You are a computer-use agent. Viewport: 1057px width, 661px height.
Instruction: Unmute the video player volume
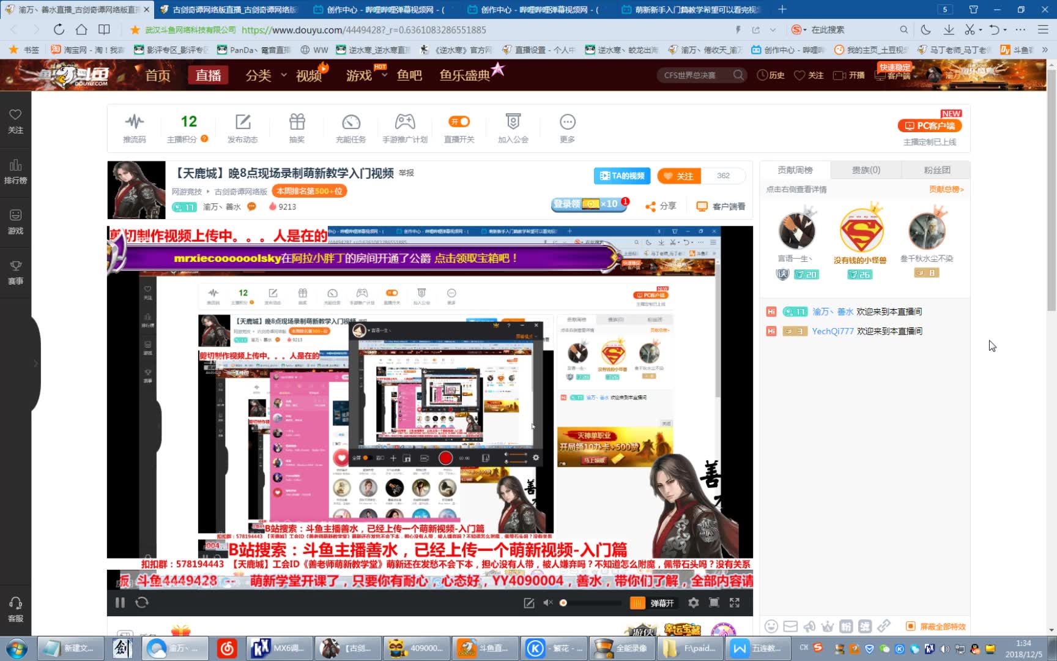pyautogui.click(x=548, y=602)
